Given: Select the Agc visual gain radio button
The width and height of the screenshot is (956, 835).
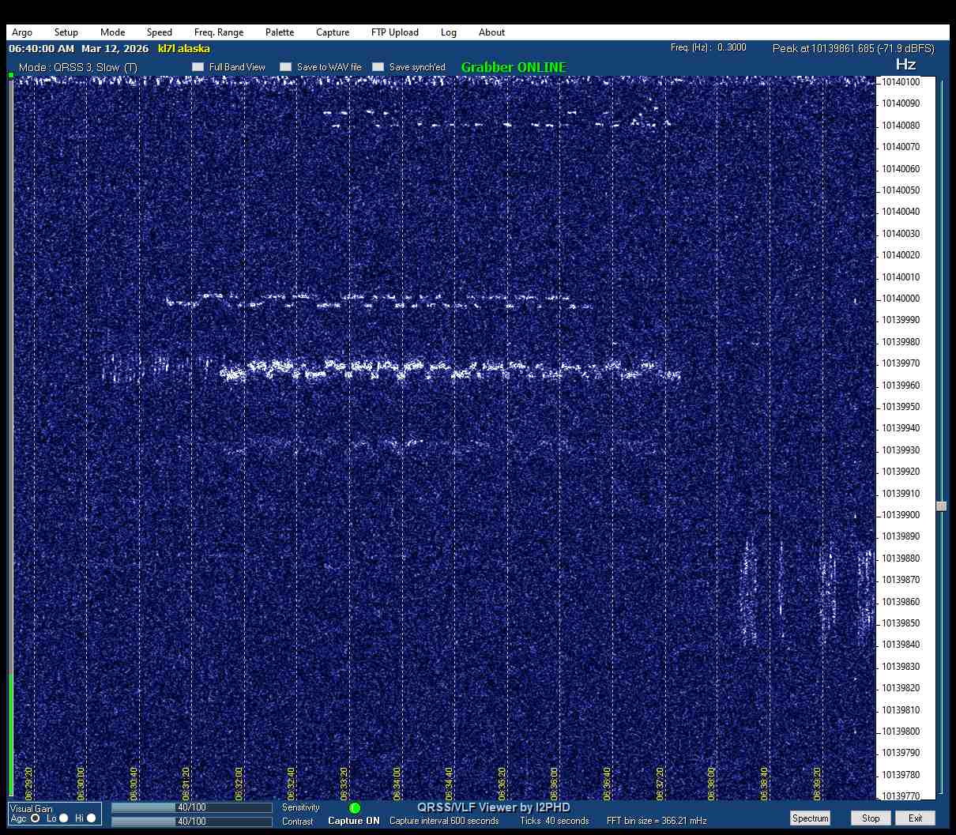Looking at the screenshot, I should tap(36, 818).
